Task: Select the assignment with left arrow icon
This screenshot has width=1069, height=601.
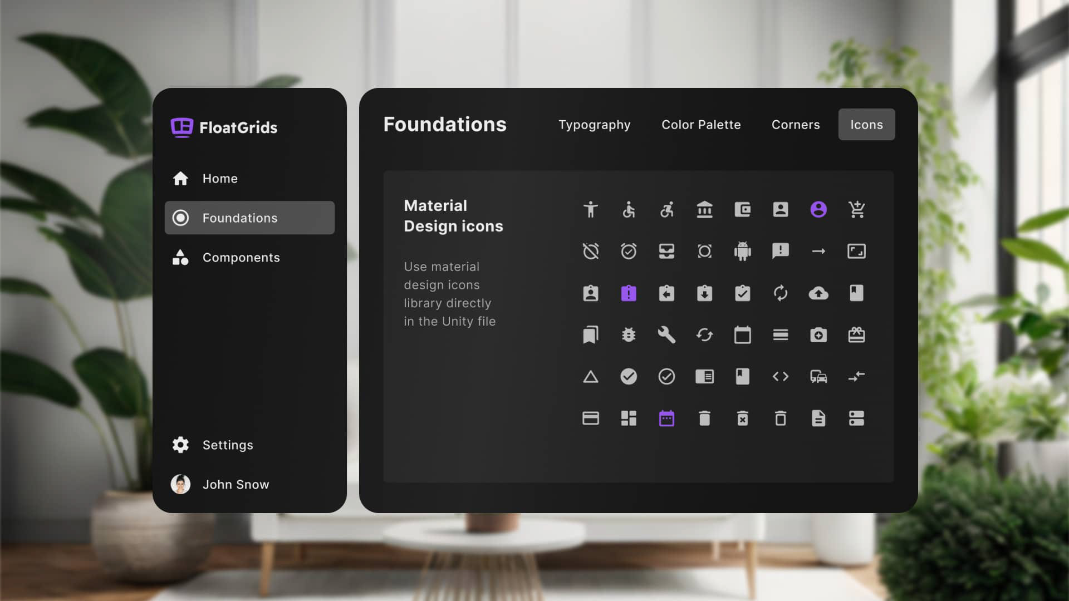Action: [666, 293]
